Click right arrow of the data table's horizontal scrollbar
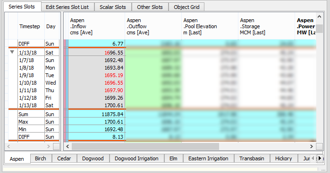Screen dimensions: 330x173 point(312,146)
